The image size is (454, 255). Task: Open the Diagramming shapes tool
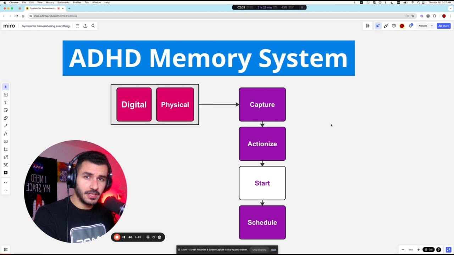[6, 157]
